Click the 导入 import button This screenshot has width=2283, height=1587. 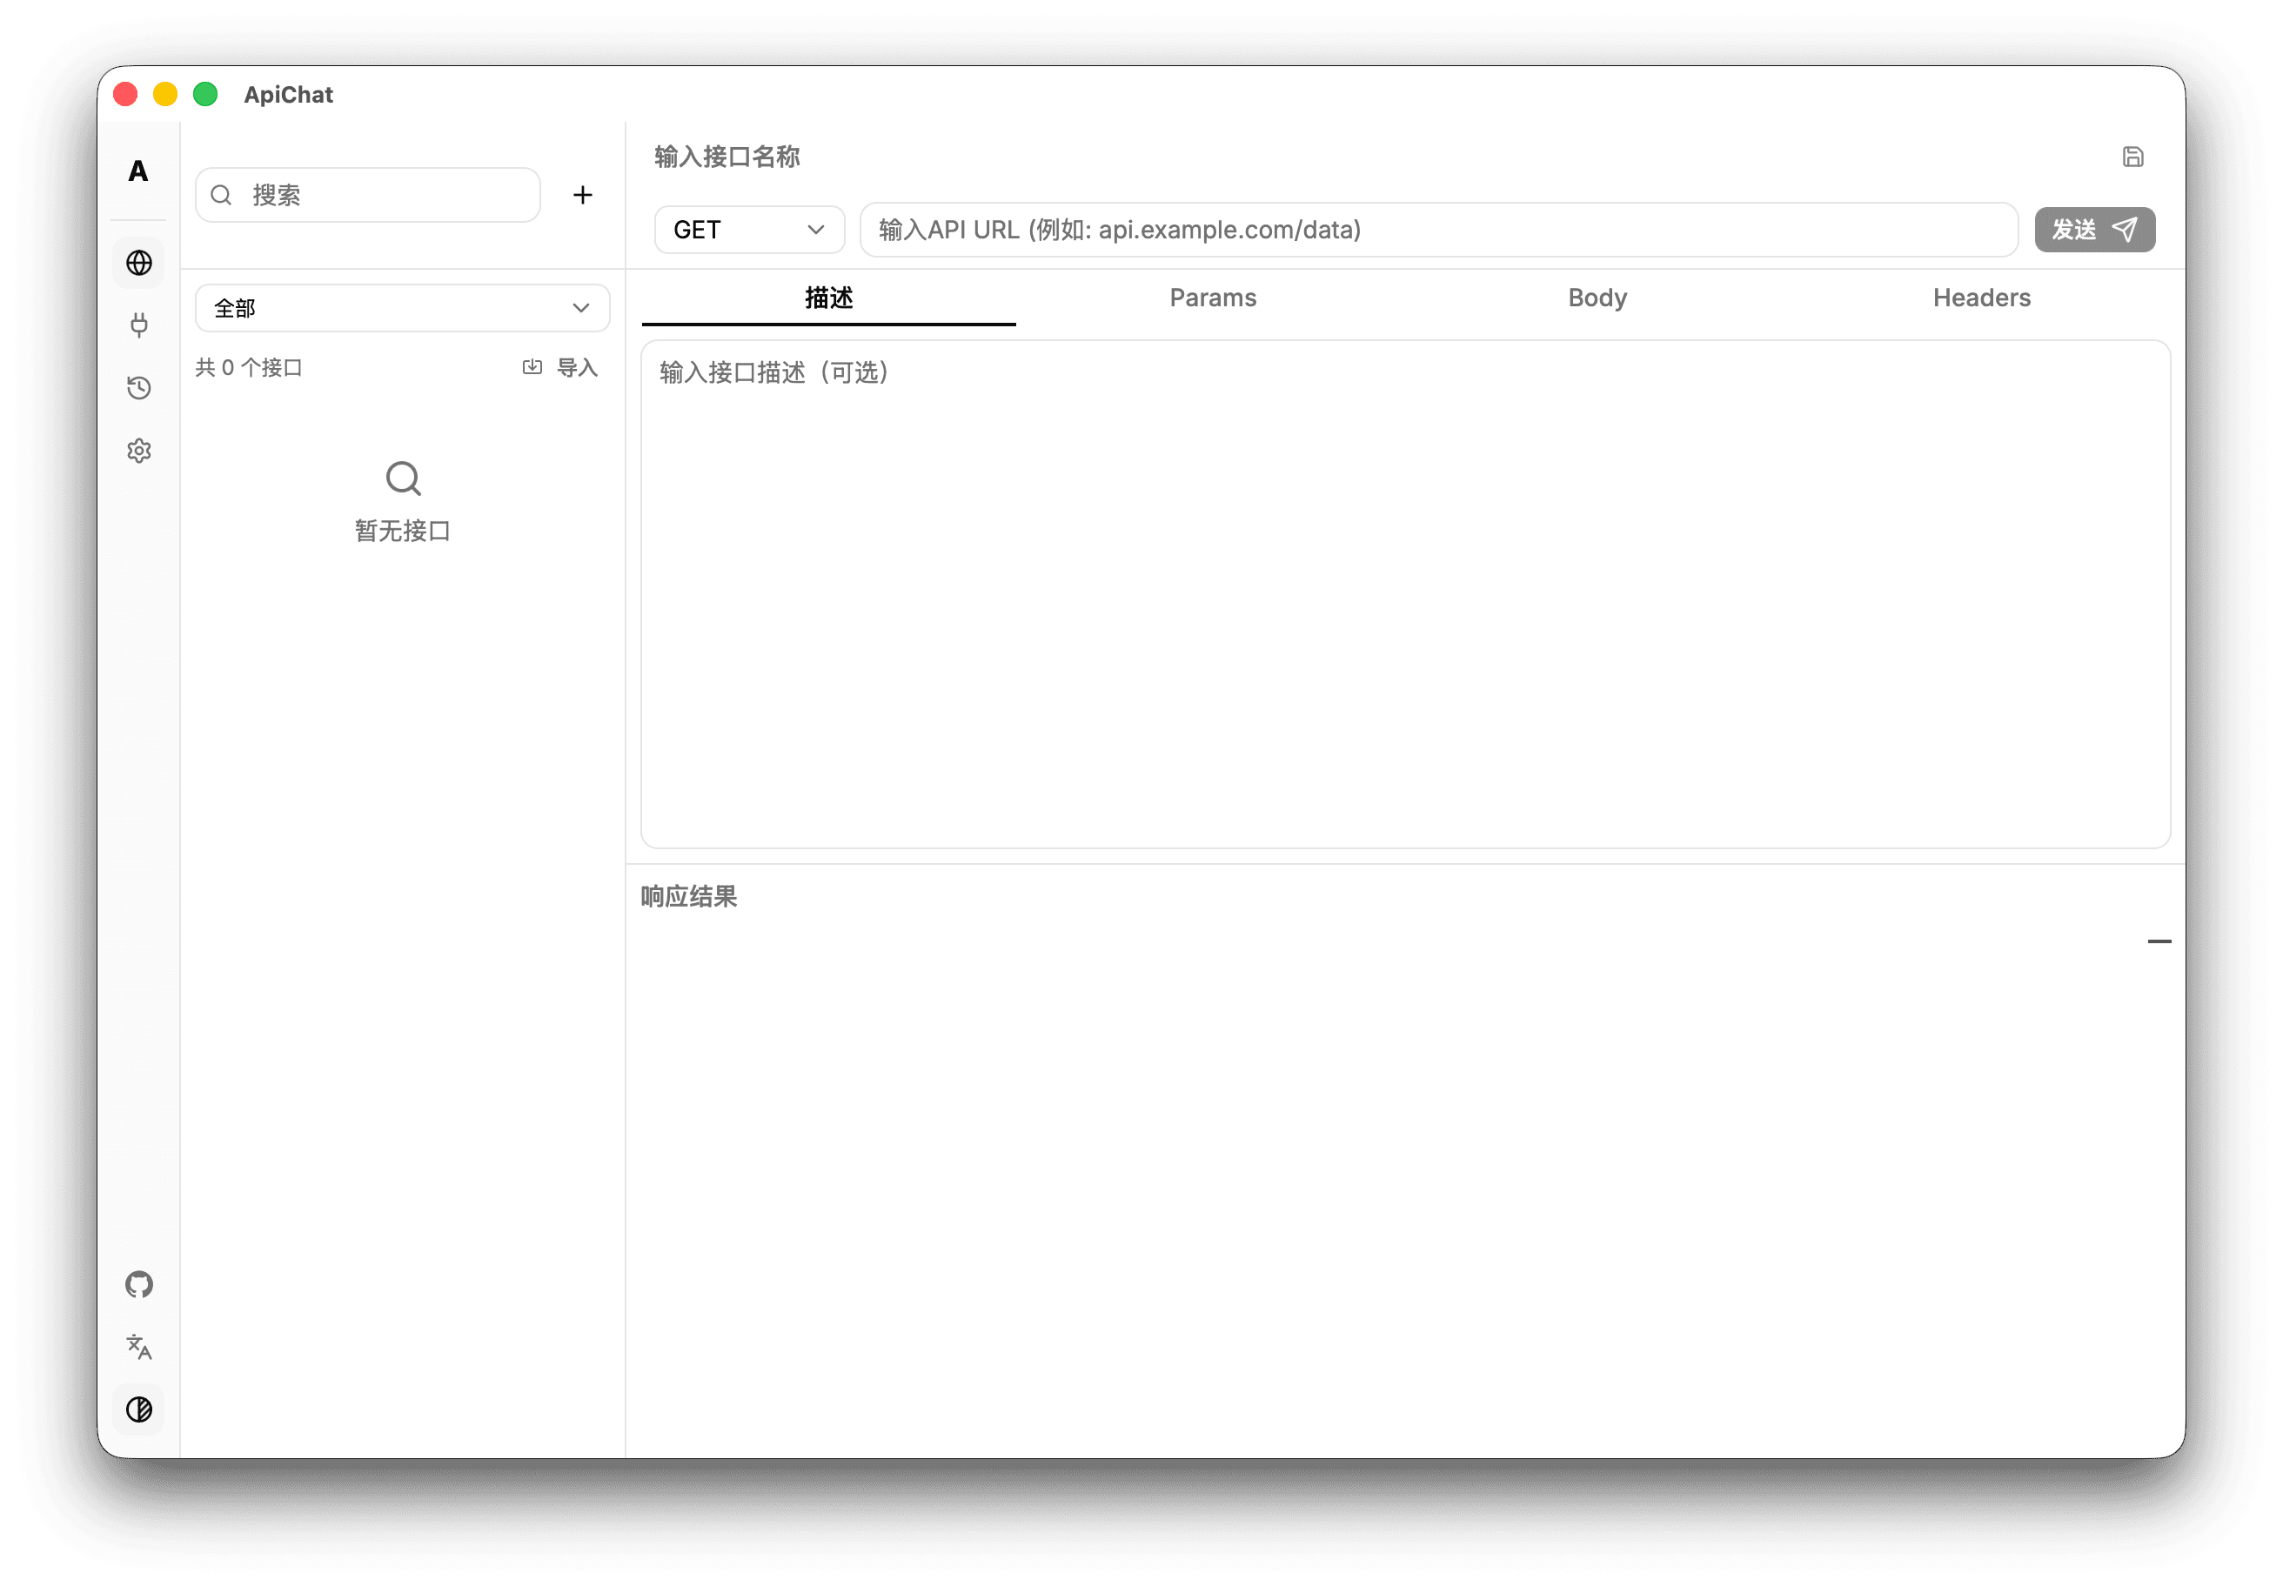(559, 368)
